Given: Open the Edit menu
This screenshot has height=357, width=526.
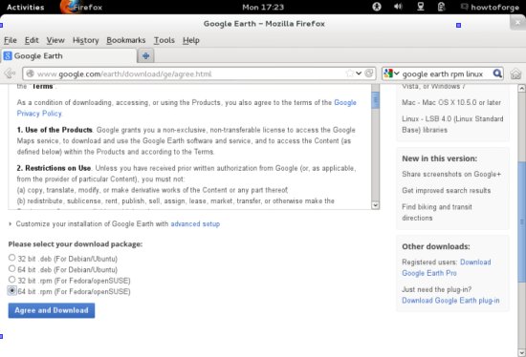Looking at the screenshot, I should tap(32, 40).
